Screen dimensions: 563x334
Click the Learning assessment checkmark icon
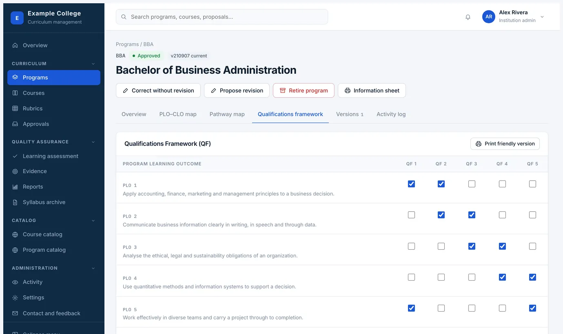(15, 156)
